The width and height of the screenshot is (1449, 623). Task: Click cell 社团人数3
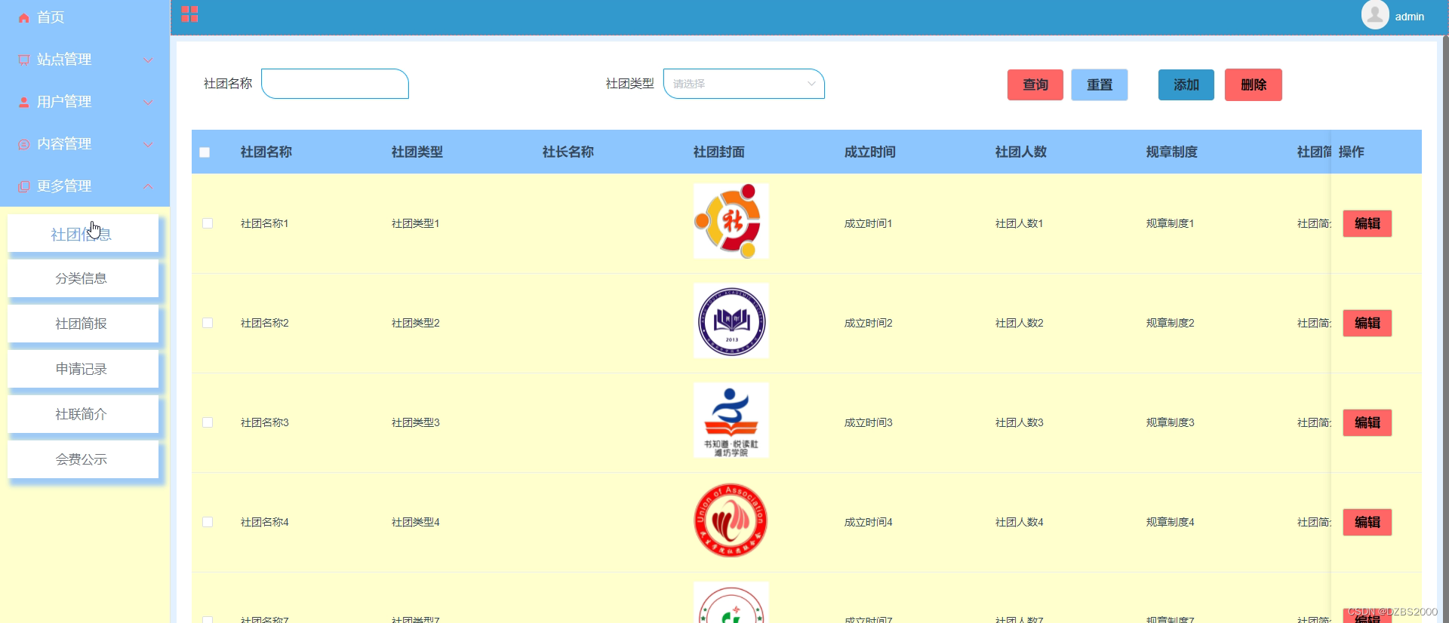pyautogui.click(x=1019, y=422)
